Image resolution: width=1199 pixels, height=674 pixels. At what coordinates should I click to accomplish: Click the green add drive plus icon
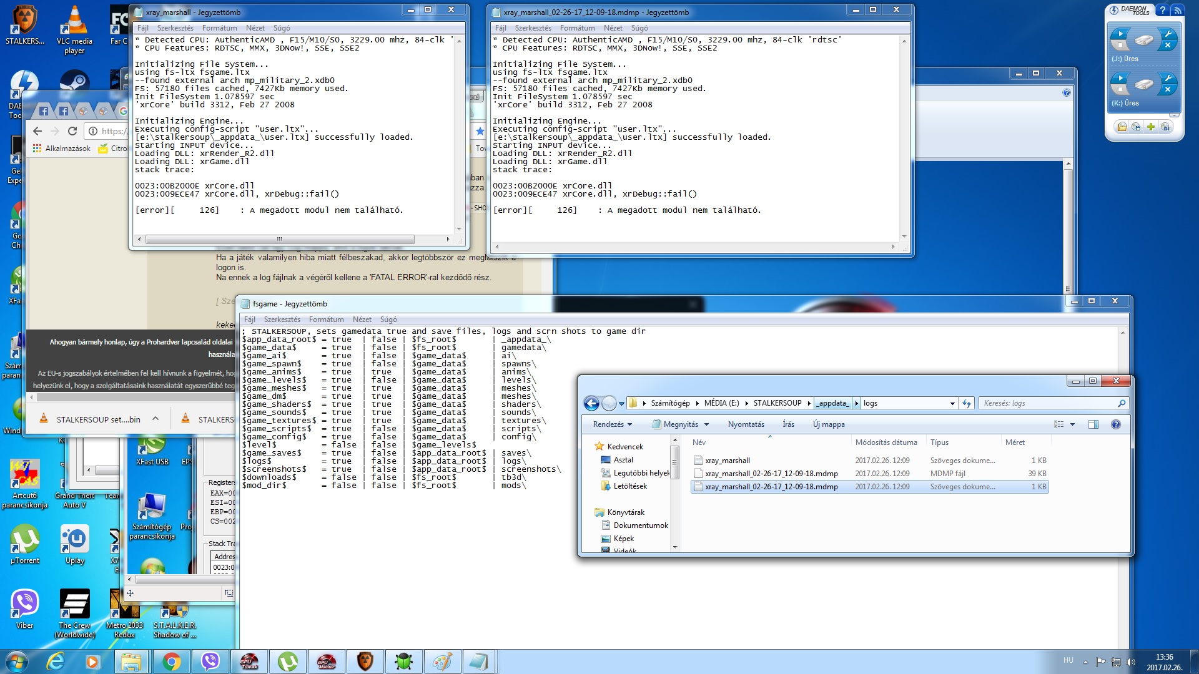[1150, 127]
